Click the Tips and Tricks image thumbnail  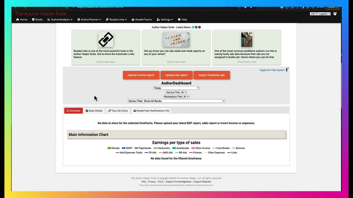[x=176, y=40]
